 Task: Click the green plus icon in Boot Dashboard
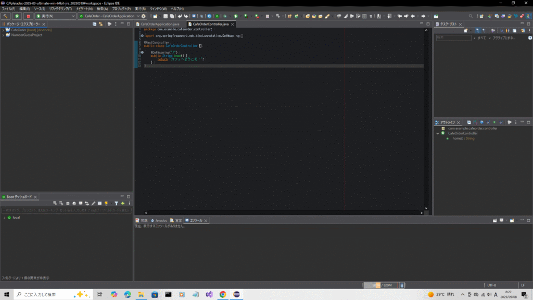(x=123, y=203)
